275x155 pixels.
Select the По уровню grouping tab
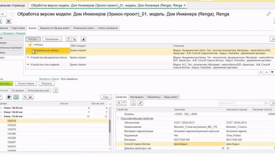click(18, 90)
